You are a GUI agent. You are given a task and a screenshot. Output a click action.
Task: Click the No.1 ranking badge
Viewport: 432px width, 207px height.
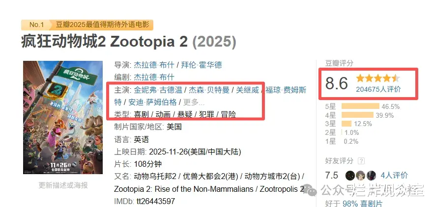[37, 25]
